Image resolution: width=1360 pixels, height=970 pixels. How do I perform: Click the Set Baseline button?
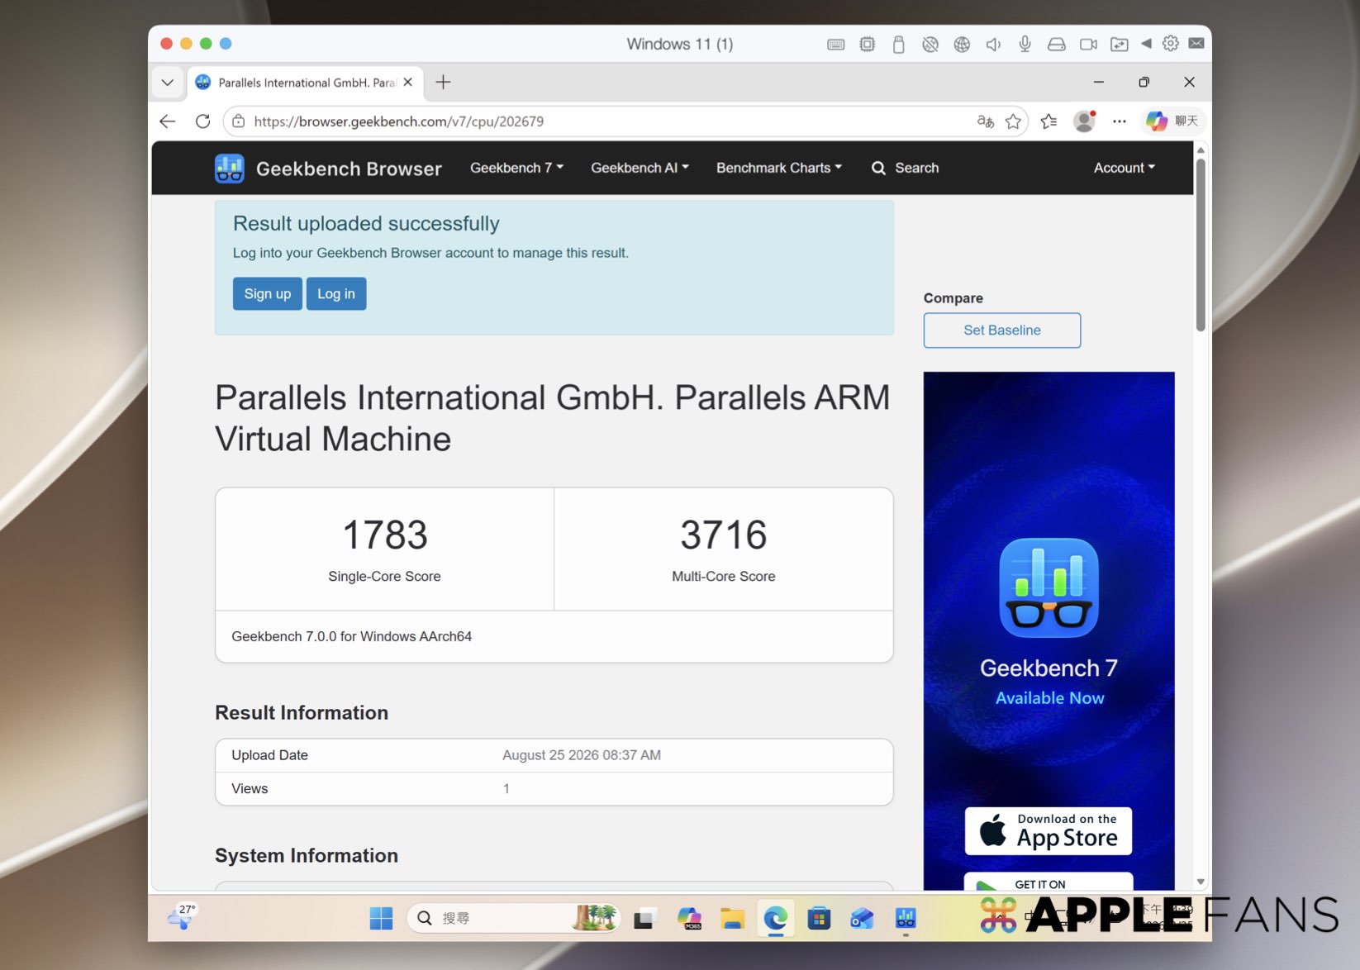coord(1002,330)
